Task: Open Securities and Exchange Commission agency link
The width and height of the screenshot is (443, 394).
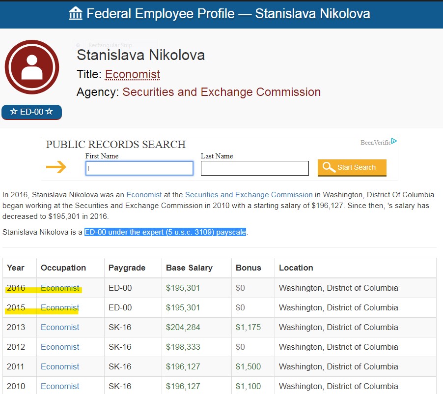Action: (x=221, y=92)
